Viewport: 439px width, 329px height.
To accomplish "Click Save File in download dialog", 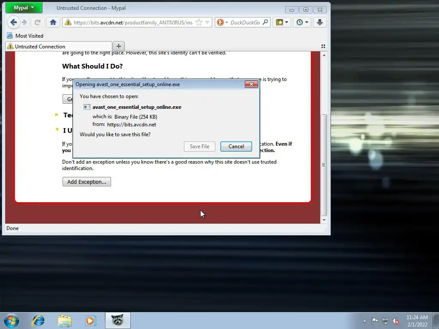I will (199, 147).
